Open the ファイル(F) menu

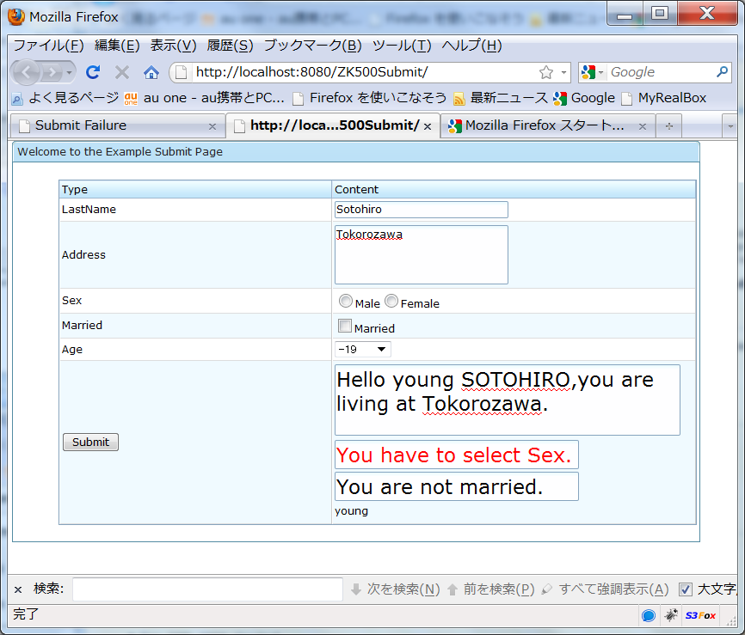48,46
